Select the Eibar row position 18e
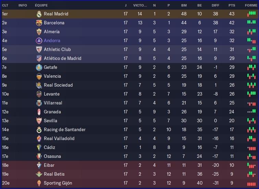259x189 pixels. click(x=5, y=165)
